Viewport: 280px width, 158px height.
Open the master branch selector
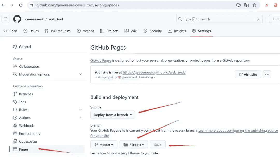click(x=104, y=145)
